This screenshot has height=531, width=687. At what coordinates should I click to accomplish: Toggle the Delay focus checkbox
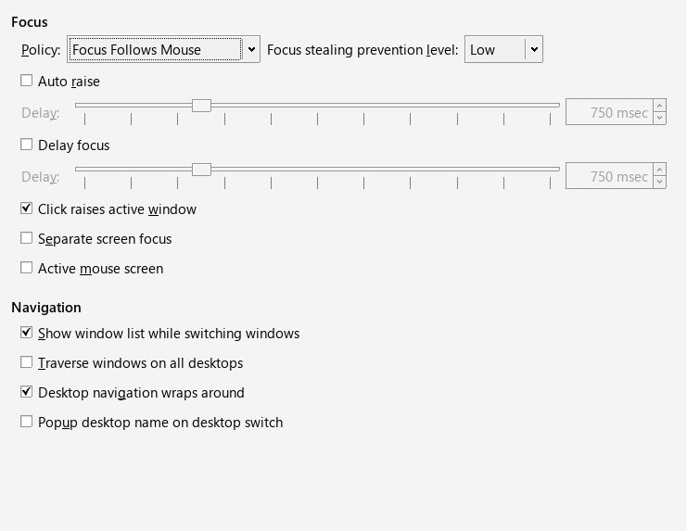click(x=27, y=145)
